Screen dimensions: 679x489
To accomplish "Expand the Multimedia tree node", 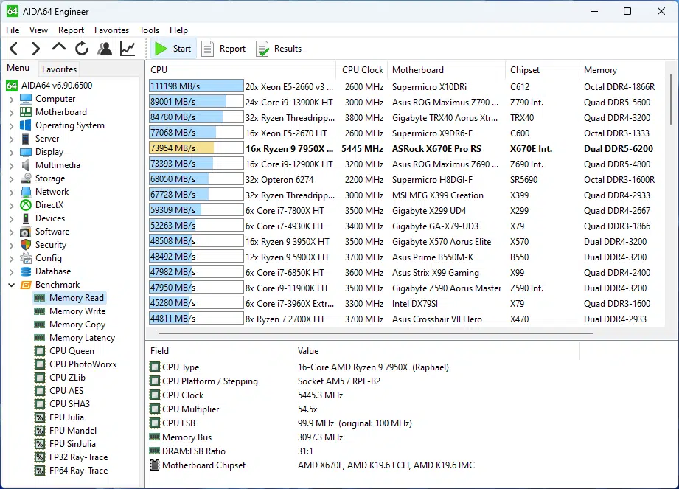I will click(x=12, y=165).
